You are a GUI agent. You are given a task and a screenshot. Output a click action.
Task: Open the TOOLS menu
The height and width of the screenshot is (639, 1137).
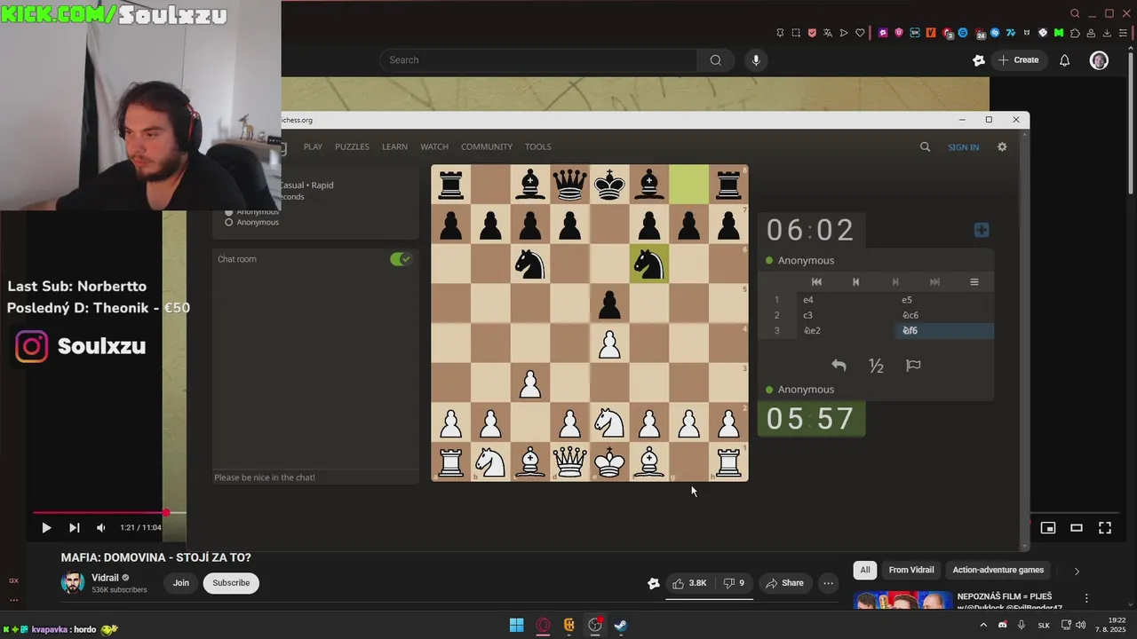[538, 147]
